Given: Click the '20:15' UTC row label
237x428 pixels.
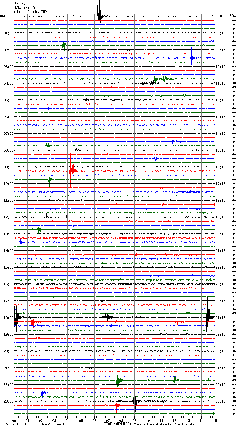Looking at the screenshot, I should coord(221,234).
